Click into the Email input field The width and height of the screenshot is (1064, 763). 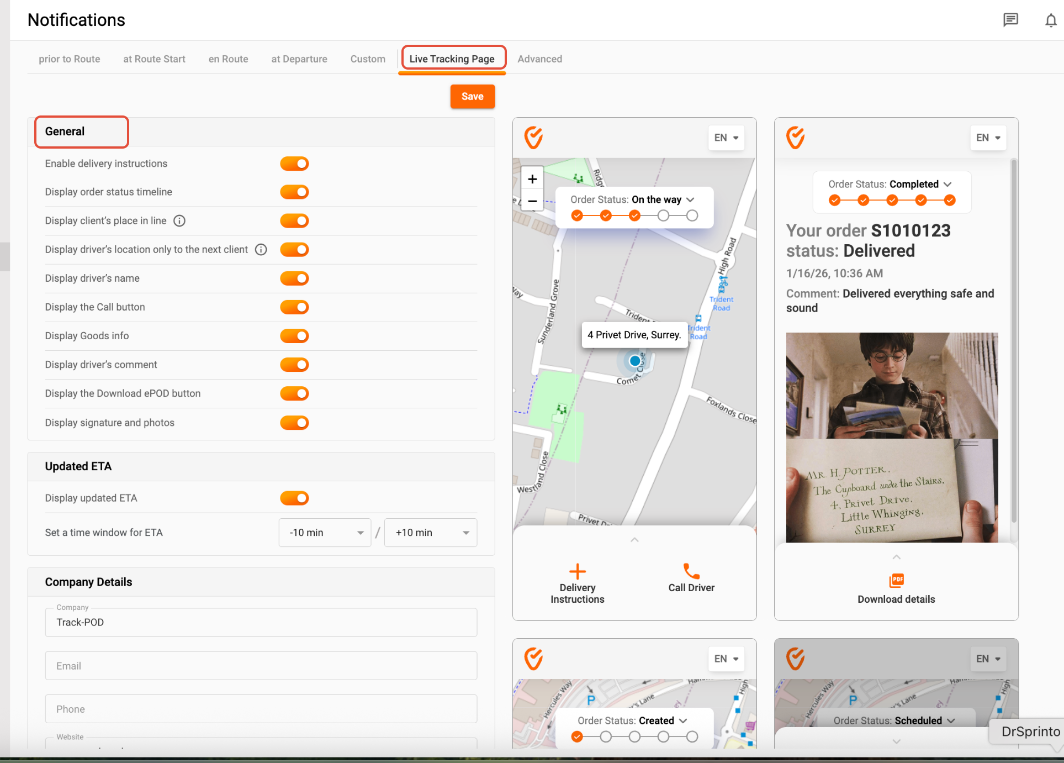pos(261,666)
